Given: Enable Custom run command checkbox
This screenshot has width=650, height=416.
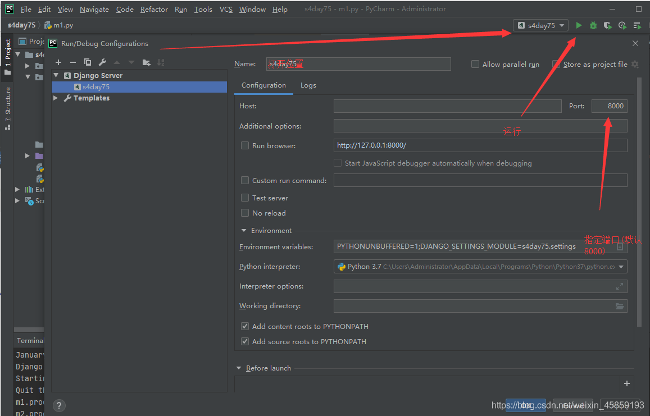Looking at the screenshot, I should click(x=245, y=181).
